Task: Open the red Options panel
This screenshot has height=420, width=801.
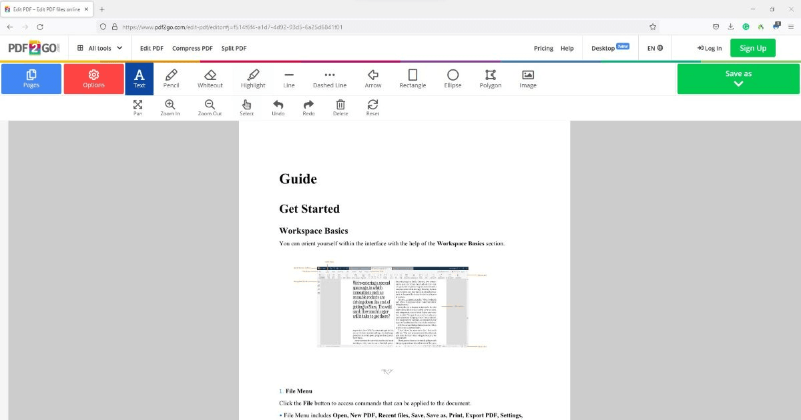Action: click(93, 79)
